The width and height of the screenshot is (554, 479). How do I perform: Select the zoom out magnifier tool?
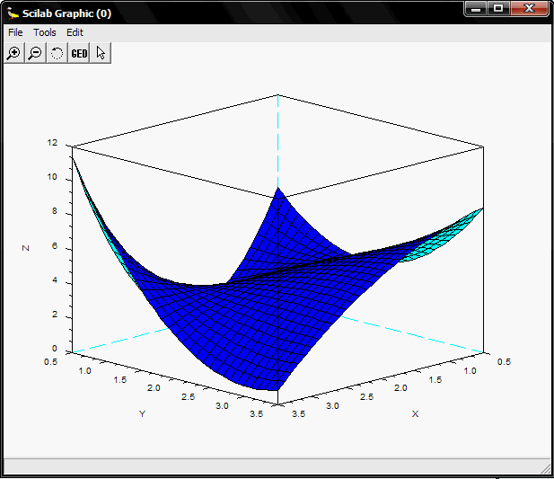tap(35, 53)
